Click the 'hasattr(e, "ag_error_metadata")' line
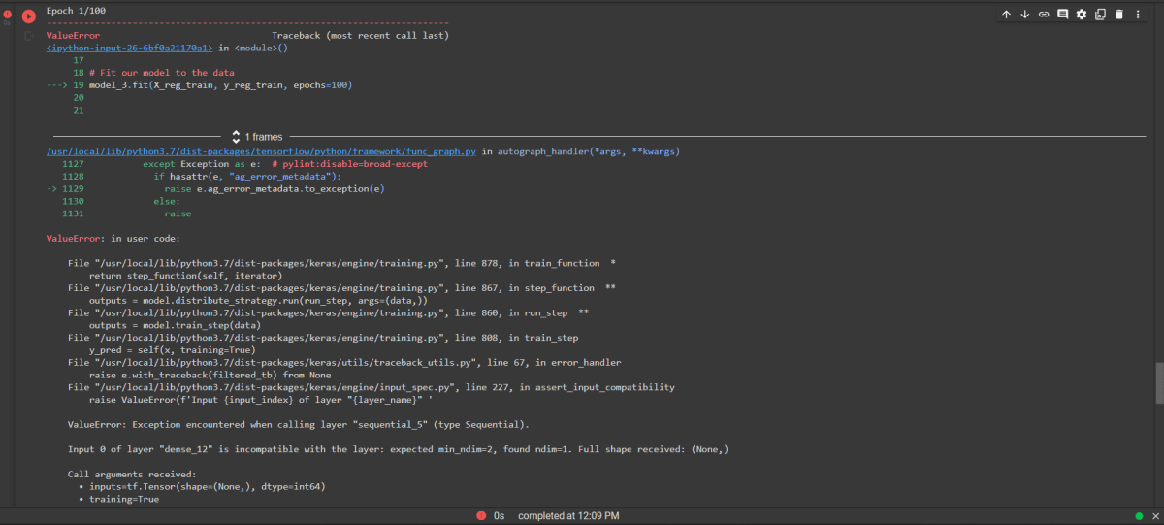1164x525 pixels. (x=247, y=177)
